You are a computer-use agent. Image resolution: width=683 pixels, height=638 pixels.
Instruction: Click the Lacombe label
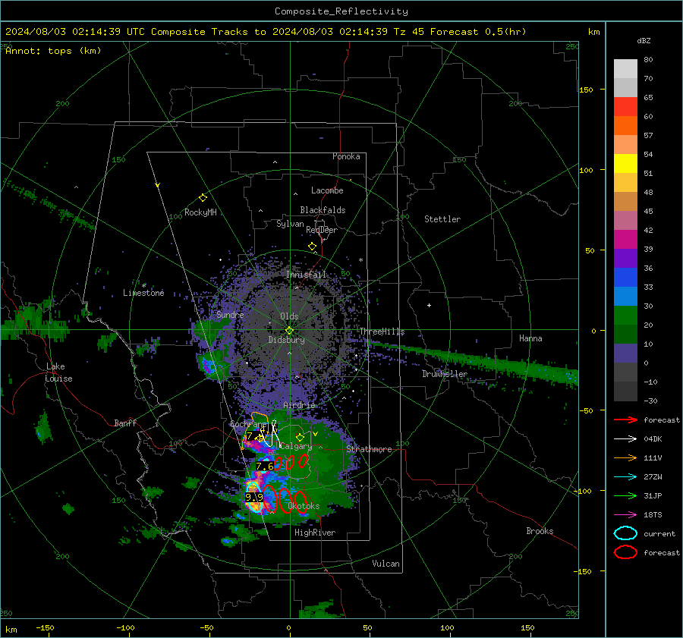tap(327, 190)
